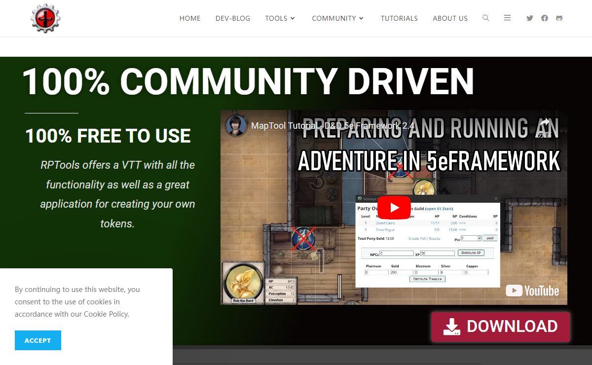Click the "100% COMMUNITY DRIVEN" headline
The image size is (592, 365).
(x=248, y=82)
